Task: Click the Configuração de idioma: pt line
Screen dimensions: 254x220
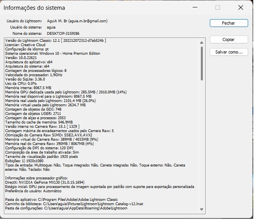Action: (27, 49)
